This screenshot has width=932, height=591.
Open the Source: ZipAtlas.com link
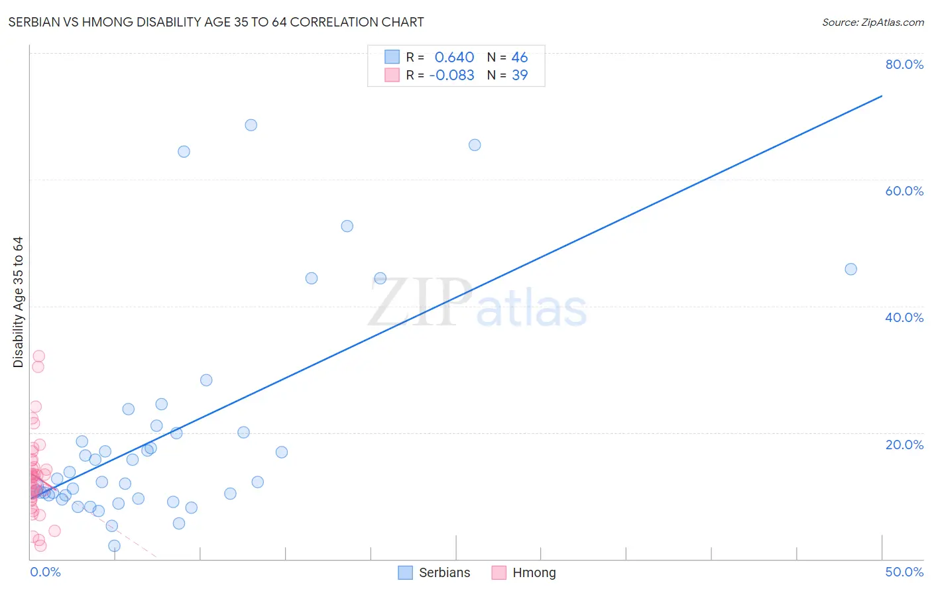point(873,23)
